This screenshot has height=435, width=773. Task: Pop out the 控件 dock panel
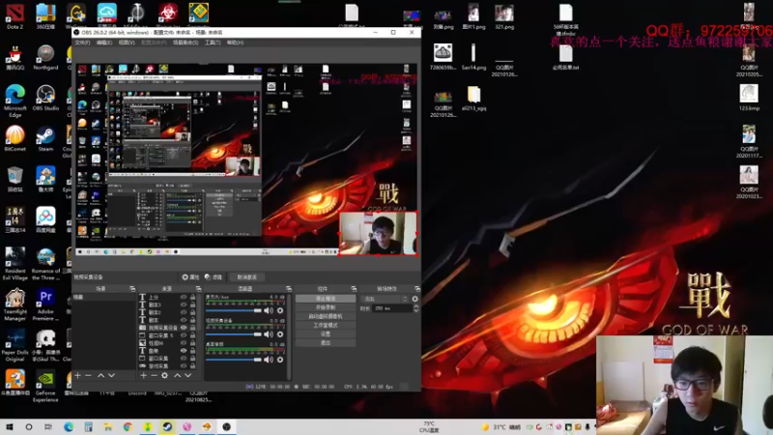354,288
